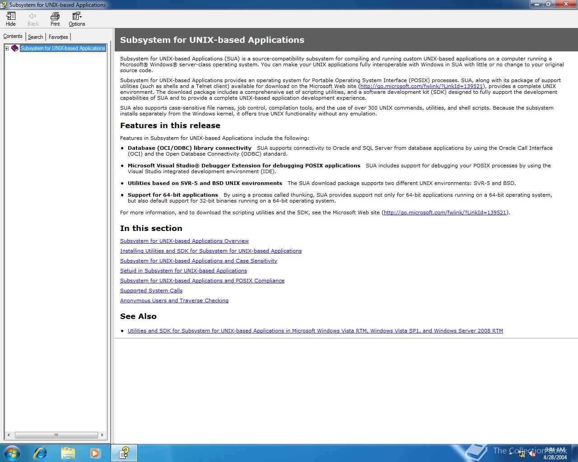Click the 'See Also' heading
Screen dimensions: 578x462
point(138,316)
